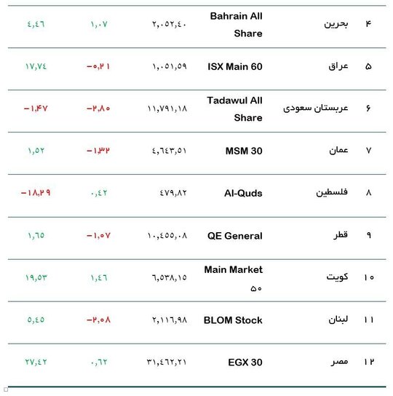Screen dimensions: 393x396
Task: Select the Tadawul index value ۱۱,۷۹۱,۱۸
Action: (x=167, y=108)
